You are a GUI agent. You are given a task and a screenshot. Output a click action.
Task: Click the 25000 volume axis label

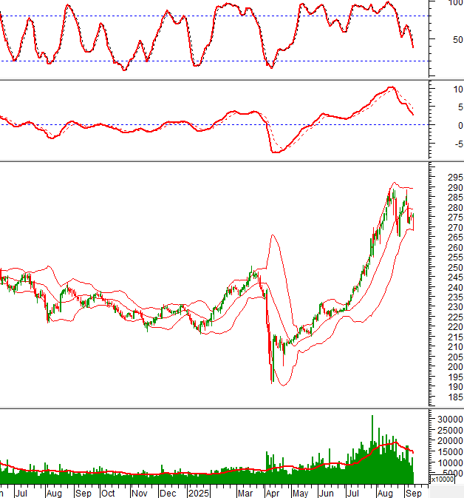[450, 431]
